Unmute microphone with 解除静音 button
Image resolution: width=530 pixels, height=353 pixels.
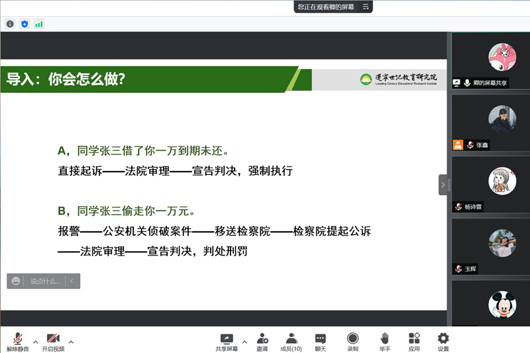(17, 341)
